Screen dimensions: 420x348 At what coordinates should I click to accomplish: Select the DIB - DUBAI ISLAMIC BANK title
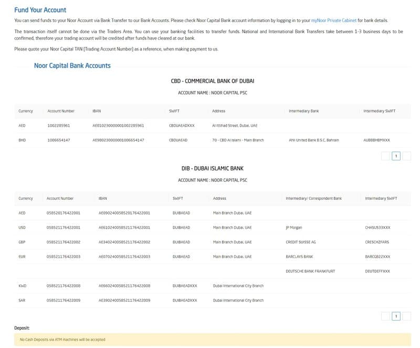213,168
